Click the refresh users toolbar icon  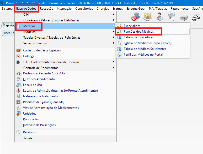point(136,17)
